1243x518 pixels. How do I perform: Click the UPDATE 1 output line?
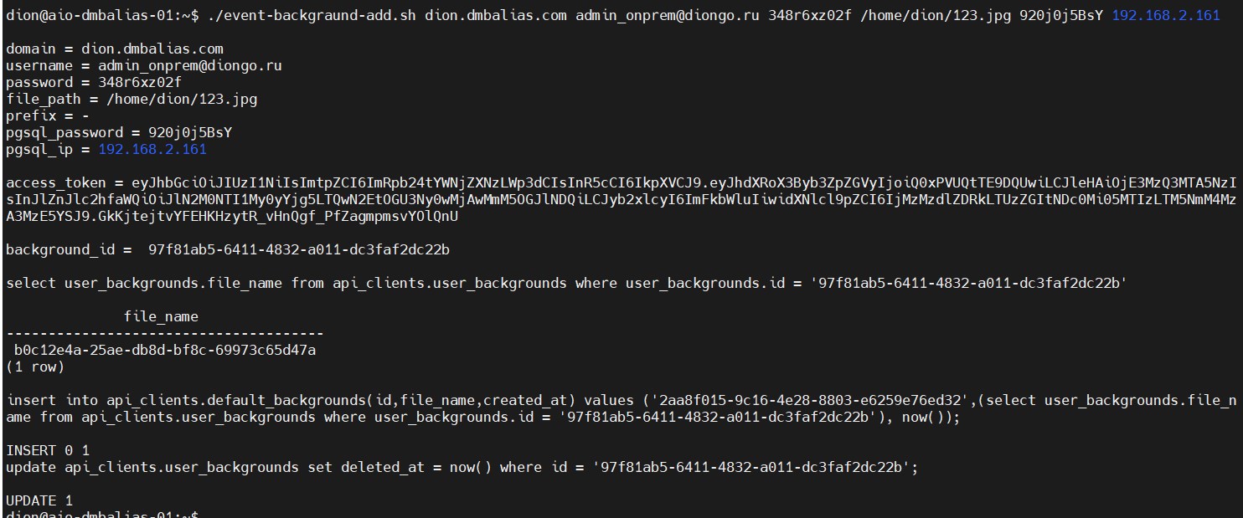point(39,500)
